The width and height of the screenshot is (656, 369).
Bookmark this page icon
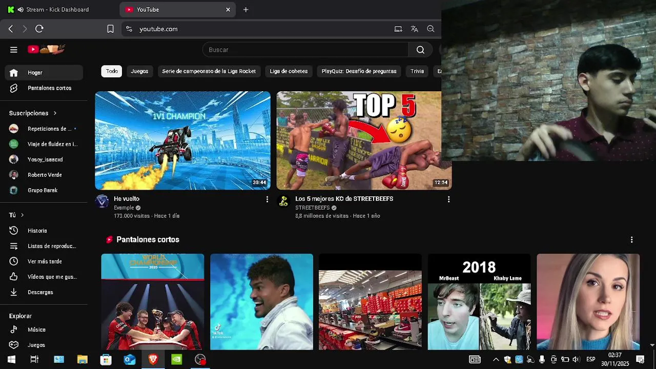[110, 29]
